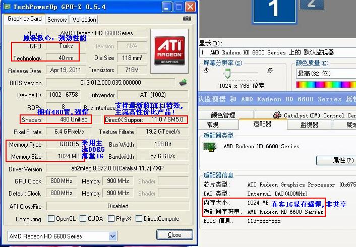Viewport: 356px width, 247px height.
Task: Click the GPU Clock row Memory 900 MHz value
Action: 118,181
